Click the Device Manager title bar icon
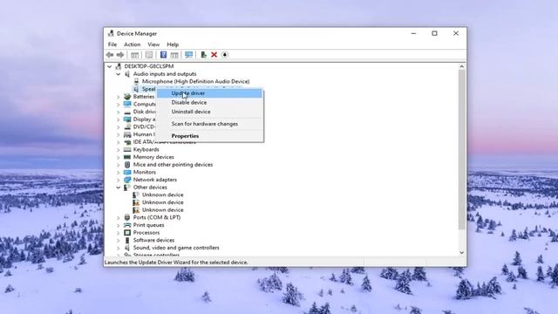The image size is (558, 314). (111, 33)
